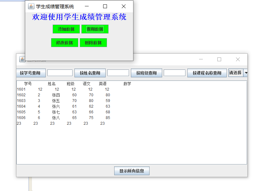Minimize the query results window

click(201, 59)
